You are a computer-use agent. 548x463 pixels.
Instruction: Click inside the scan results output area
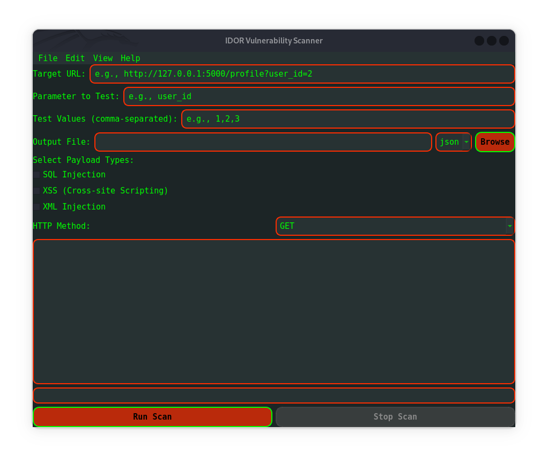coord(273,311)
